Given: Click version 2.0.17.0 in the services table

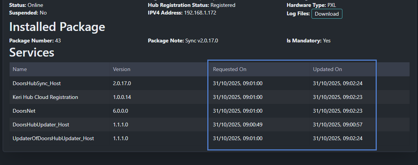Looking at the screenshot, I should coord(122,83).
